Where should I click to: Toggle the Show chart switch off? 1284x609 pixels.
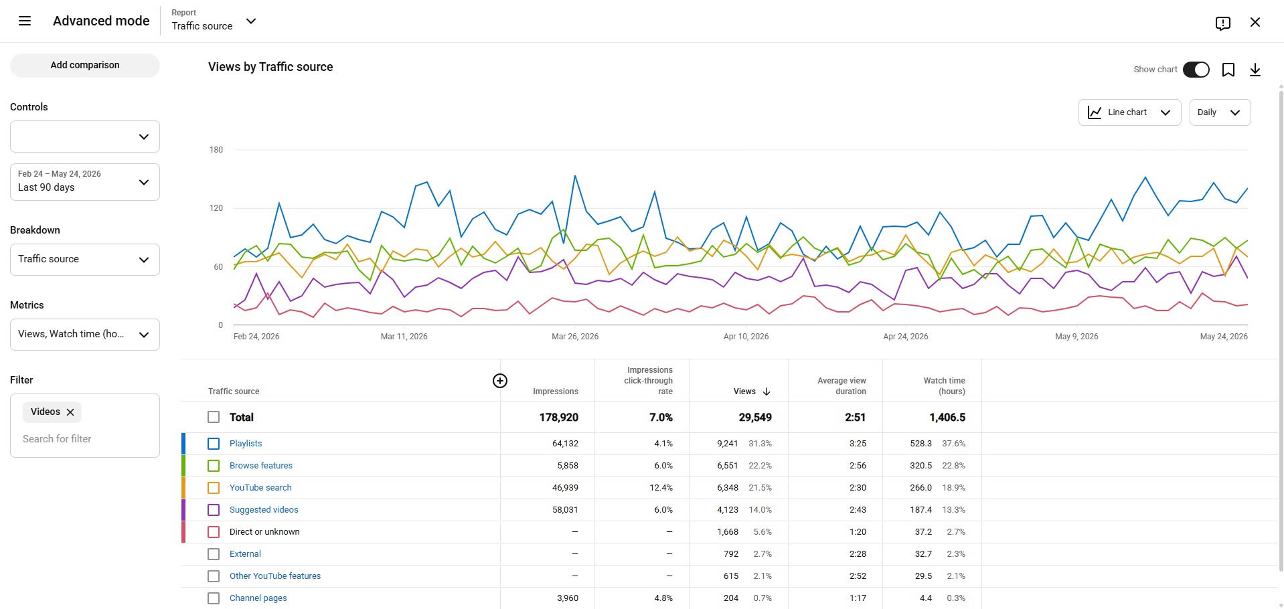(1196, 70)
